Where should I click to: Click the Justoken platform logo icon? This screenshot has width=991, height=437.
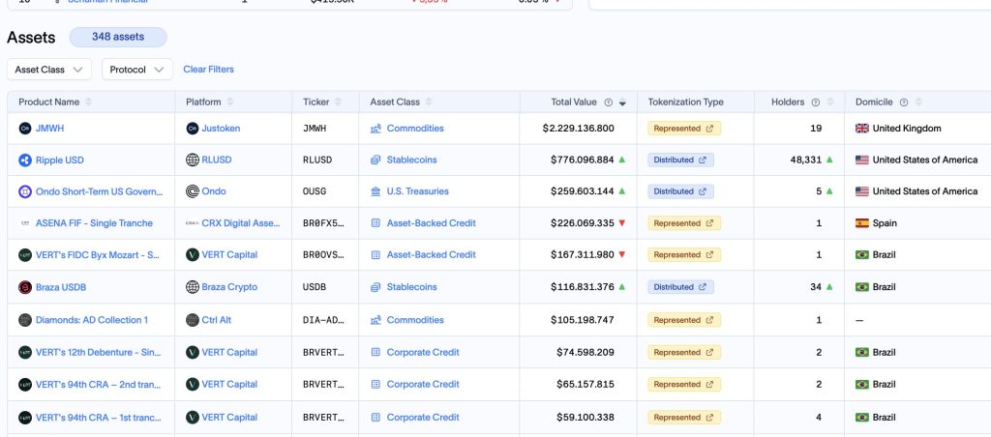pos(193,129)
